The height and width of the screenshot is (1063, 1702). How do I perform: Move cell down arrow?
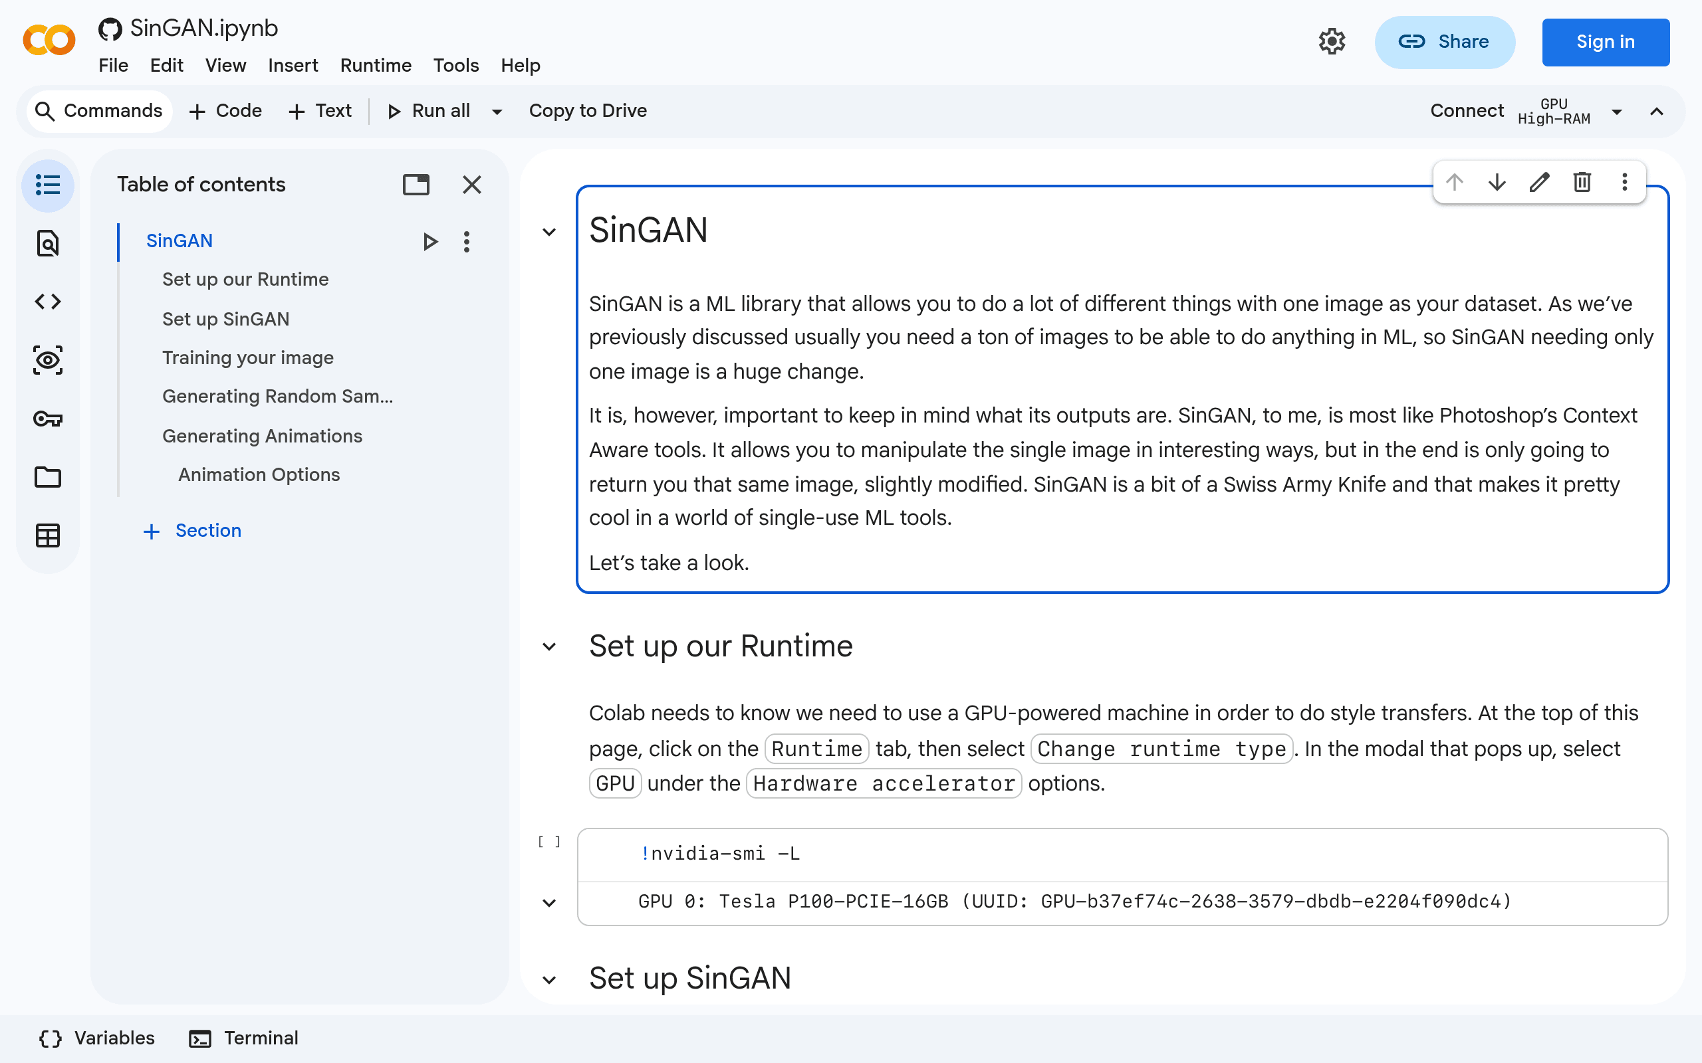pos(1497,183)
